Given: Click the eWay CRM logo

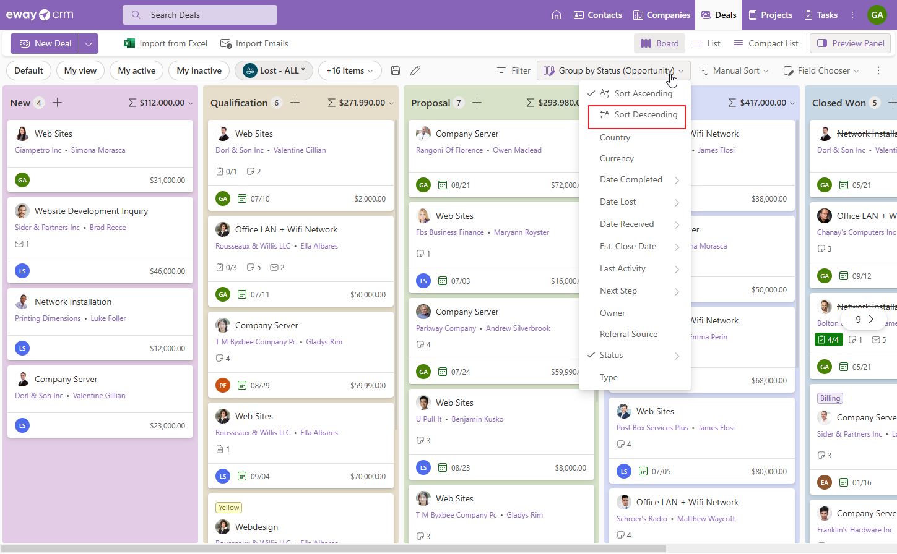Looking at the screenshot, I should pos(40,15).
